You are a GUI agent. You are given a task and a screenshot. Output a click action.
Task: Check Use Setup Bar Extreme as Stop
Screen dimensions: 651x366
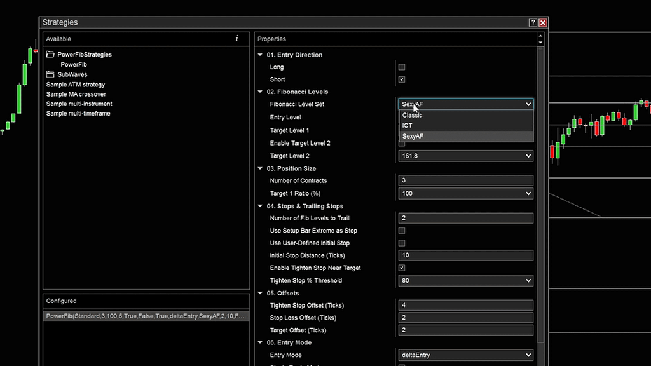401,230
